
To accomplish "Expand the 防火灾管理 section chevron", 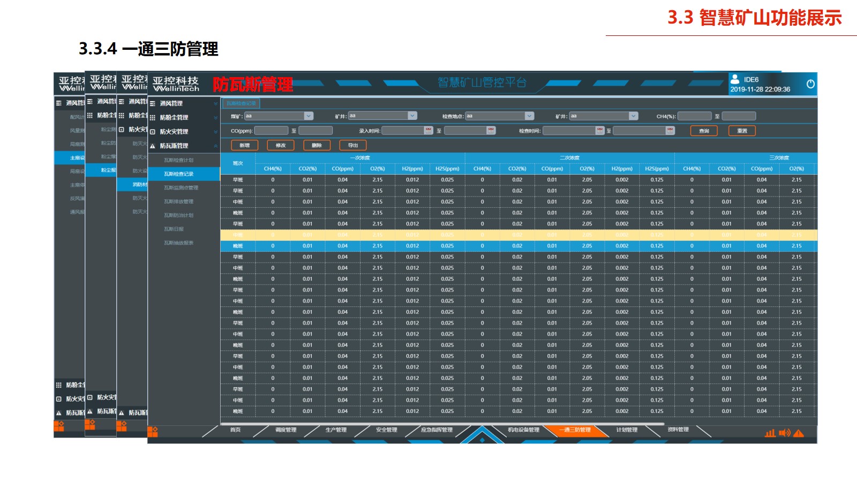I will 215,132.
